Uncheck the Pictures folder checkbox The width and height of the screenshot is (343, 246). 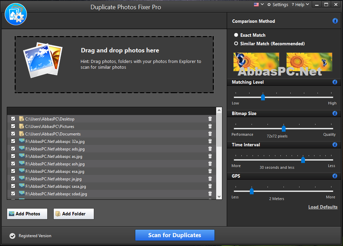pos(13,126)
